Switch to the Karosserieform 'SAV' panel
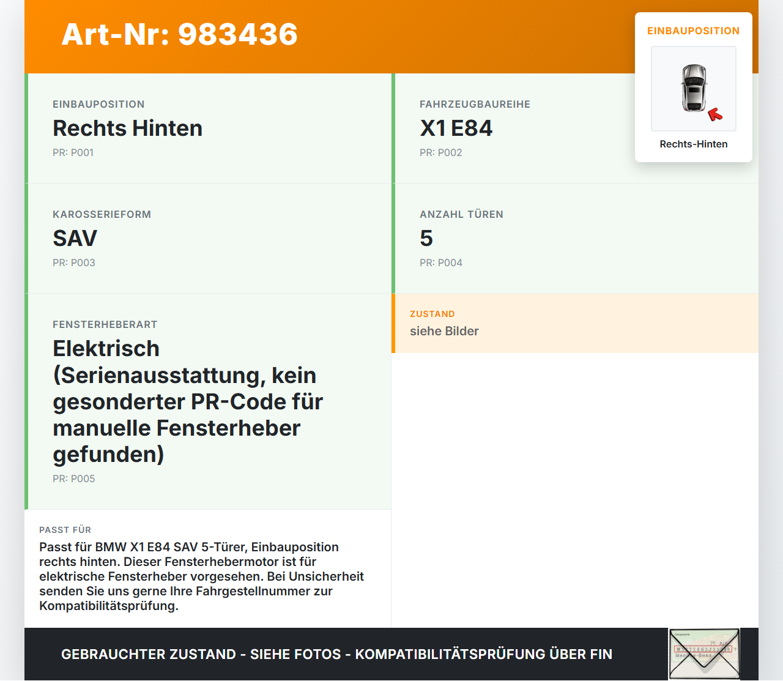This screenshot has width=783, height=681. [75, 239]
